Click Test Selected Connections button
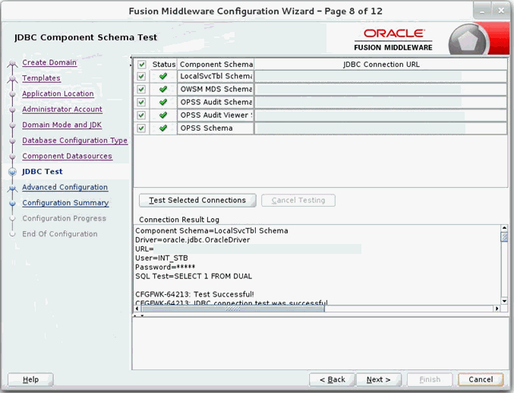Viewport: 514px width, 393px height. pos(197,200)
